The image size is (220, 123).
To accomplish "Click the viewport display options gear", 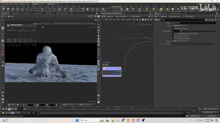I will [x=96, y=20].
